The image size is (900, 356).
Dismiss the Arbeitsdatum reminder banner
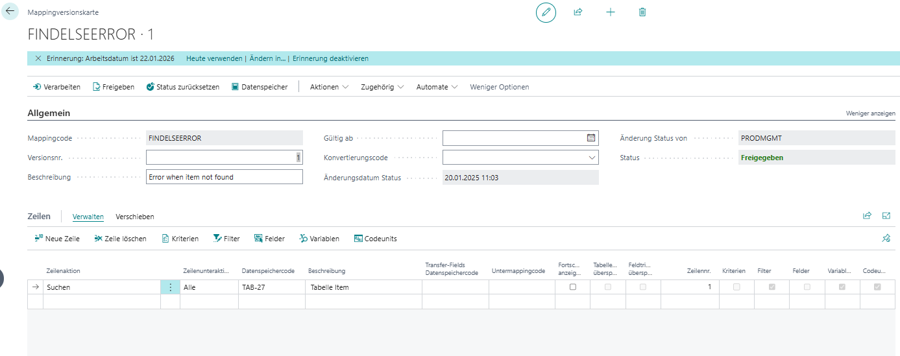38,58
